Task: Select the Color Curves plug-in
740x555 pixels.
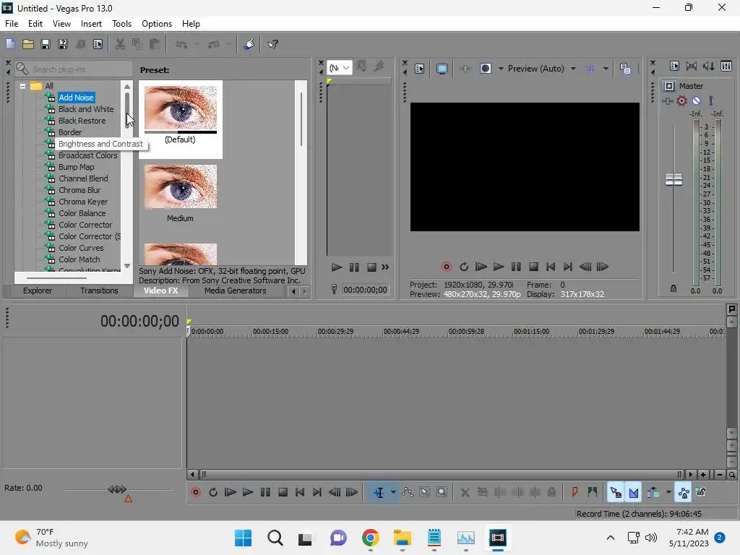Action: point(81,248)
